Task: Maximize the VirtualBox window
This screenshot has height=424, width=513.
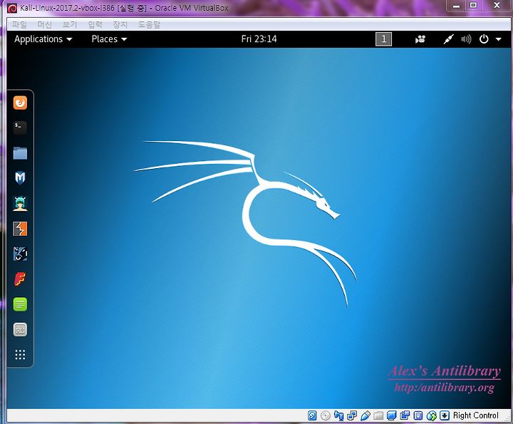Action: 473,6
